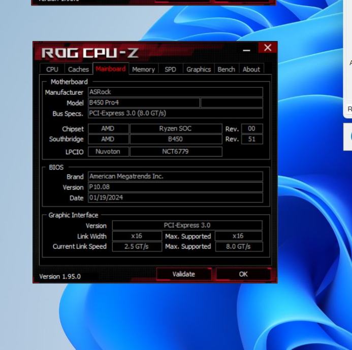Screen dimensions: 352x350
Task: Click the 8.0 GT/s max supported speed
Action: pyautogui.click(x=239, y=247)
